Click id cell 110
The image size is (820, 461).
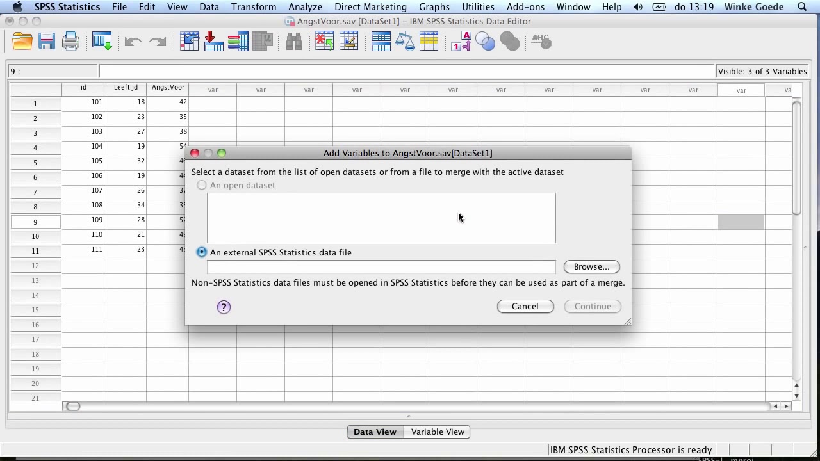point(83,235)
